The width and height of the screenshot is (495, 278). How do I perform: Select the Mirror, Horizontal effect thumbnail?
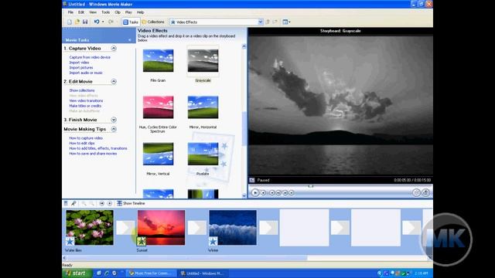click(203, 107)
